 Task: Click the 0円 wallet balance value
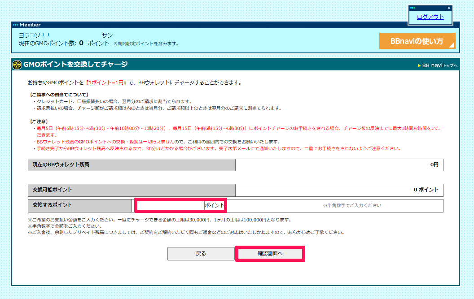434,165
